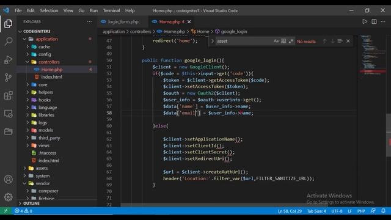Switch to the login_form.php tab
The width and height of the screenshot is (391, 220).
pos(123,22)
